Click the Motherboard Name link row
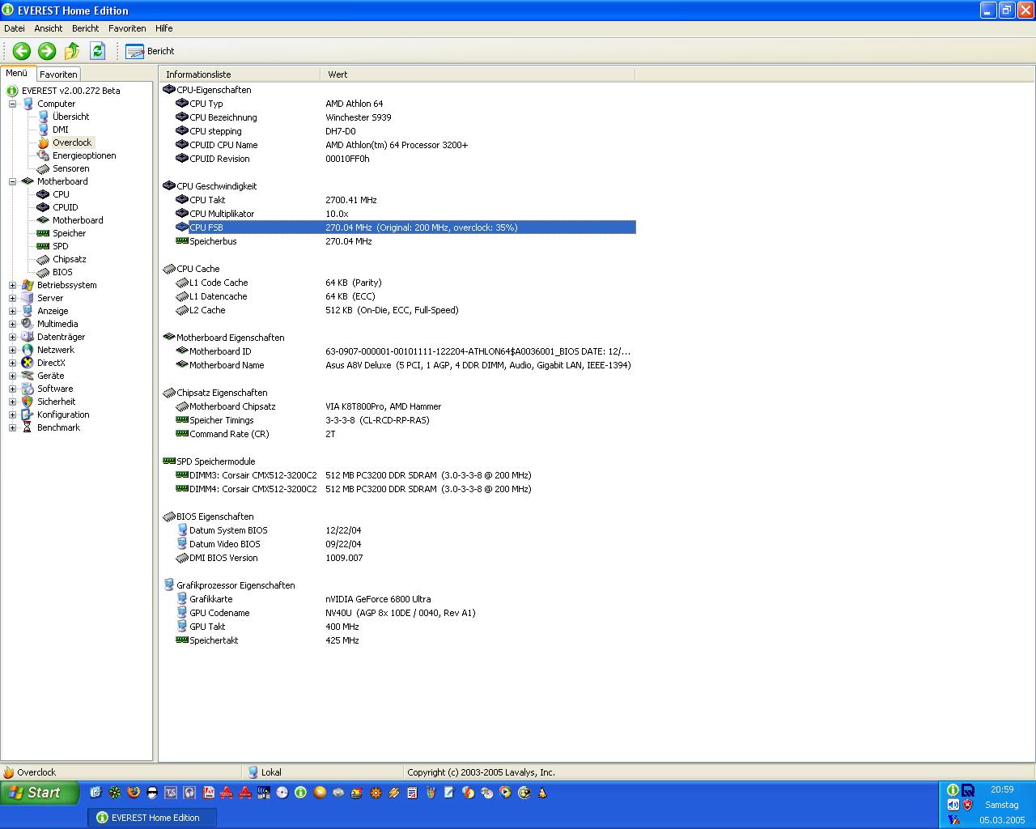This screenshot has width=1036, height=829. click(405, 365)
